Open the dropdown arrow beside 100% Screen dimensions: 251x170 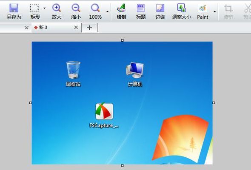[x=107, y=11]
